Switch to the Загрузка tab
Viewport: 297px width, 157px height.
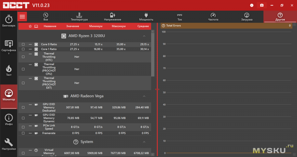(x=247, y=17)
